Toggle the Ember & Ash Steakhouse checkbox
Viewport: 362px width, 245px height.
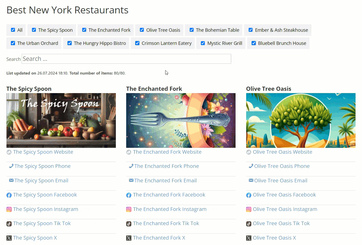click(x=251, y=30)
